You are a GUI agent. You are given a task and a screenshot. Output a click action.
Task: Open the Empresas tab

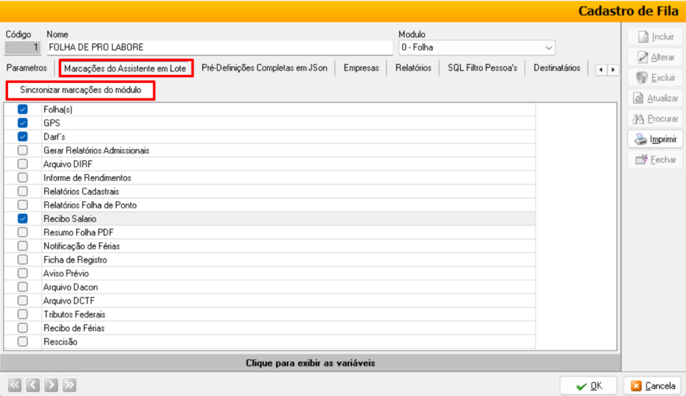click(361, 68)
